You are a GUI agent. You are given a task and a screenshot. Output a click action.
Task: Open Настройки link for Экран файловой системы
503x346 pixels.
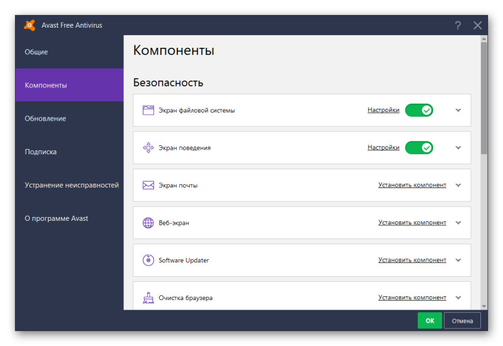coord(384,110)
